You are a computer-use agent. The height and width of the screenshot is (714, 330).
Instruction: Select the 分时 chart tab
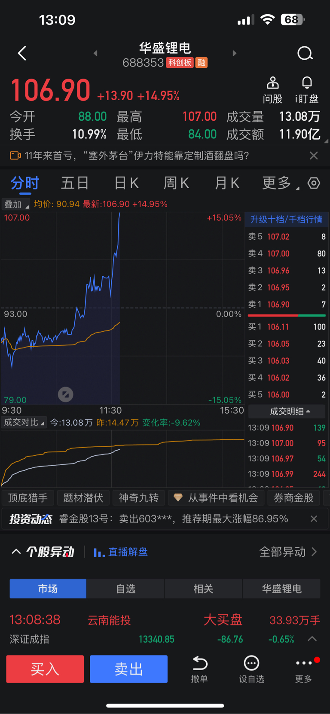25,183
